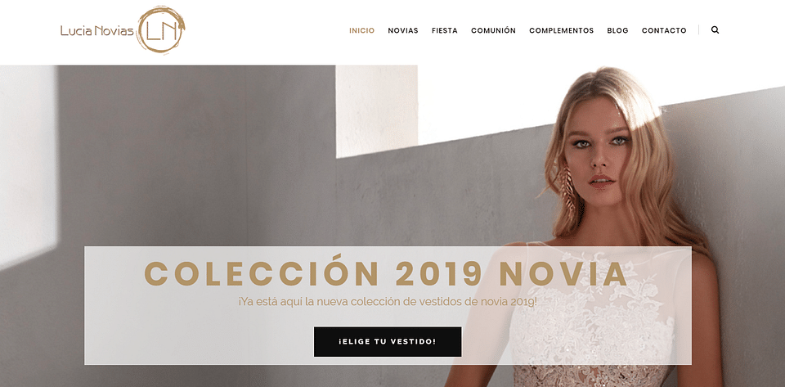The width and height of the screenshot is (785, 387).
Task: Click the sunlit patch on the left wall
Action: click(29, 165)
